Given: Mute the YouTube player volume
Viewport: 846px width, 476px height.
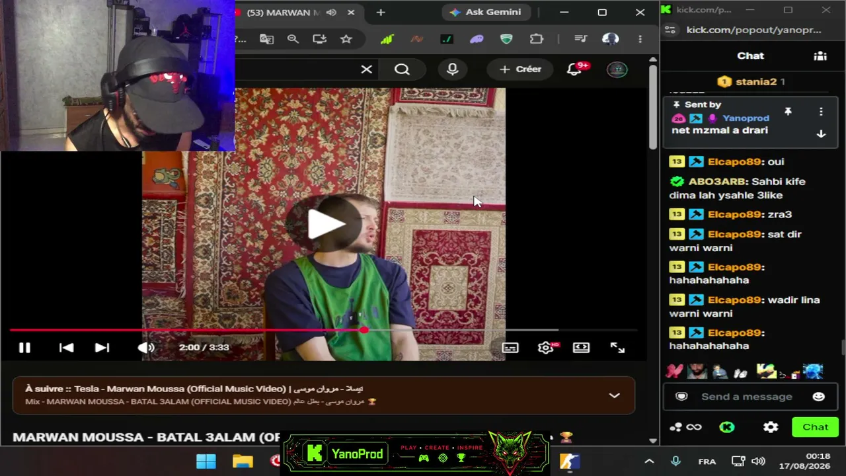Looking at the screenshot, I should click(x=145, y=348).
